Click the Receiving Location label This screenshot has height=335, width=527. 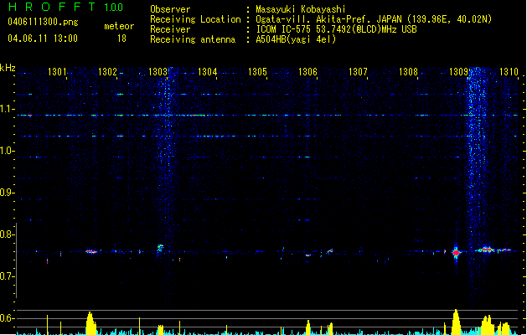(195, 19)
